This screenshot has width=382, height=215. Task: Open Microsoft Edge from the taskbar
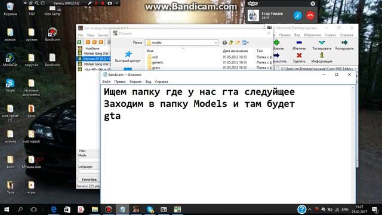54,209
